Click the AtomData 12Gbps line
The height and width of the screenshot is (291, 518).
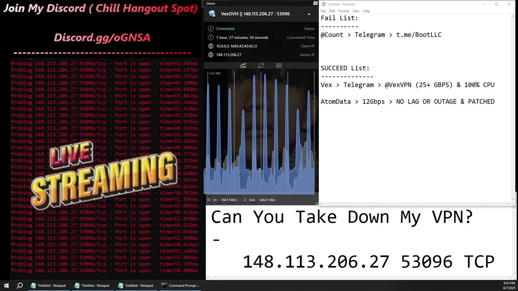408,101
